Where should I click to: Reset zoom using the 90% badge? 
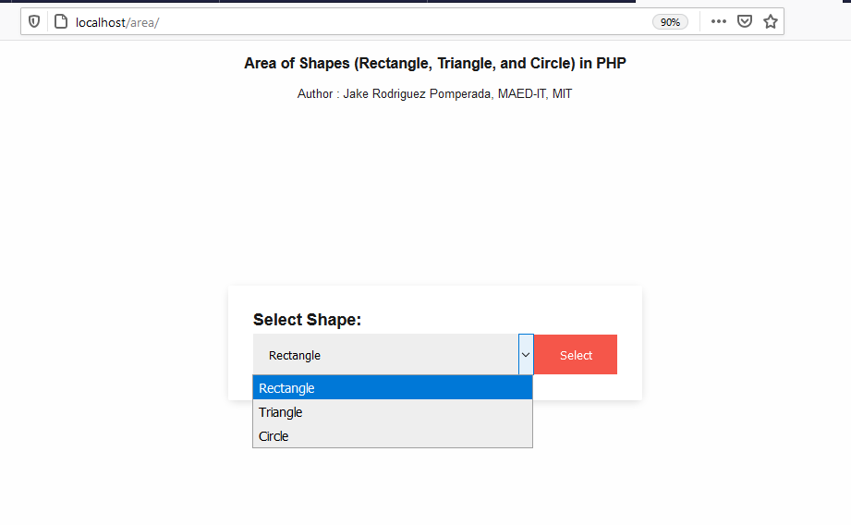coord(670,22)
